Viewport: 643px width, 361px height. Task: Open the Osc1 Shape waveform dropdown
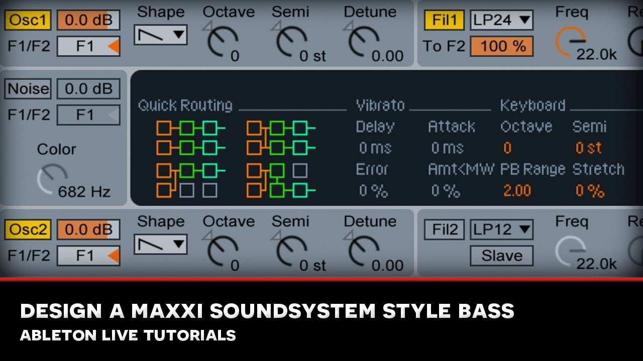coord(160,35)
